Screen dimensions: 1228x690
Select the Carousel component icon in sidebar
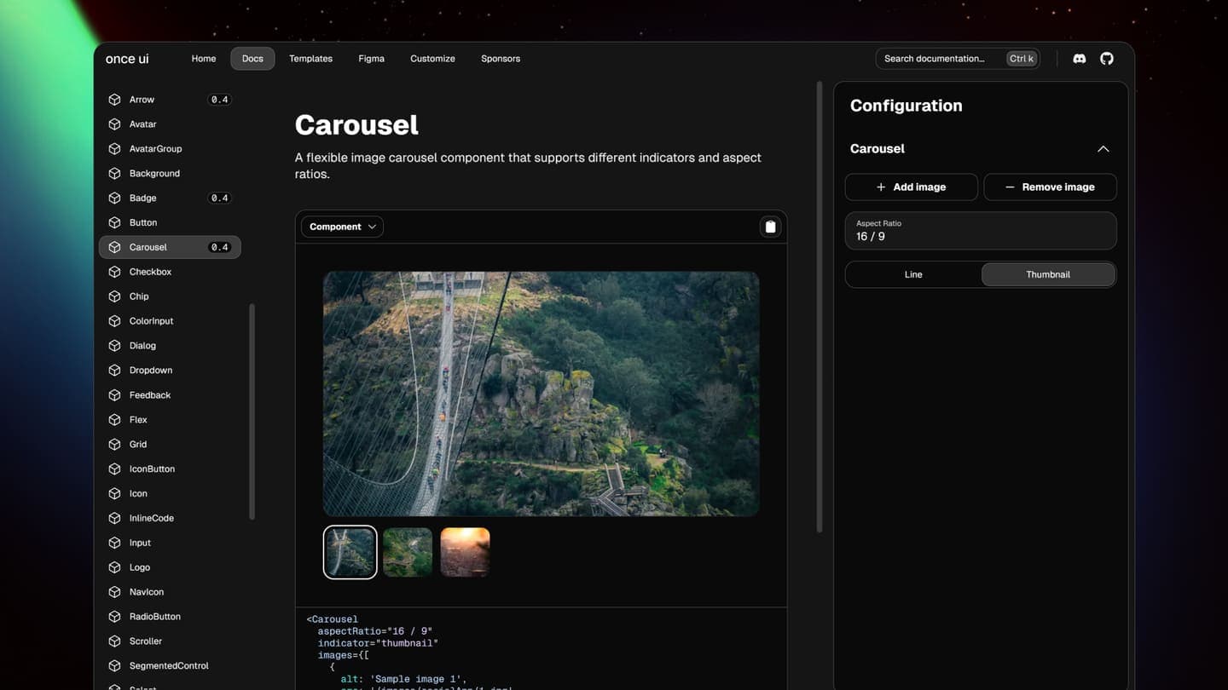pyautogui.click(x=114, y=247)
